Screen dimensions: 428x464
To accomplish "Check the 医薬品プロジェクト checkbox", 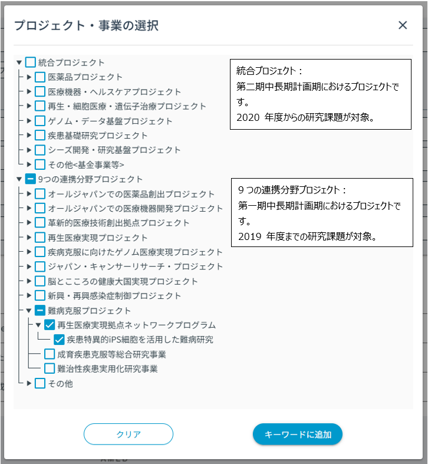I will 40,77.
